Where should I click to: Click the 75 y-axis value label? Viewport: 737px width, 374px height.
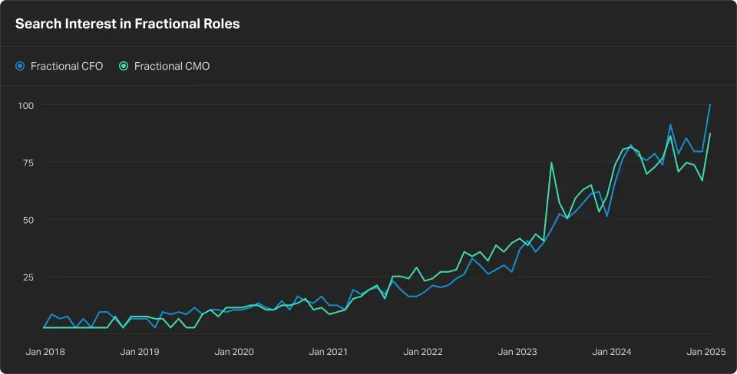coord(29,162)
